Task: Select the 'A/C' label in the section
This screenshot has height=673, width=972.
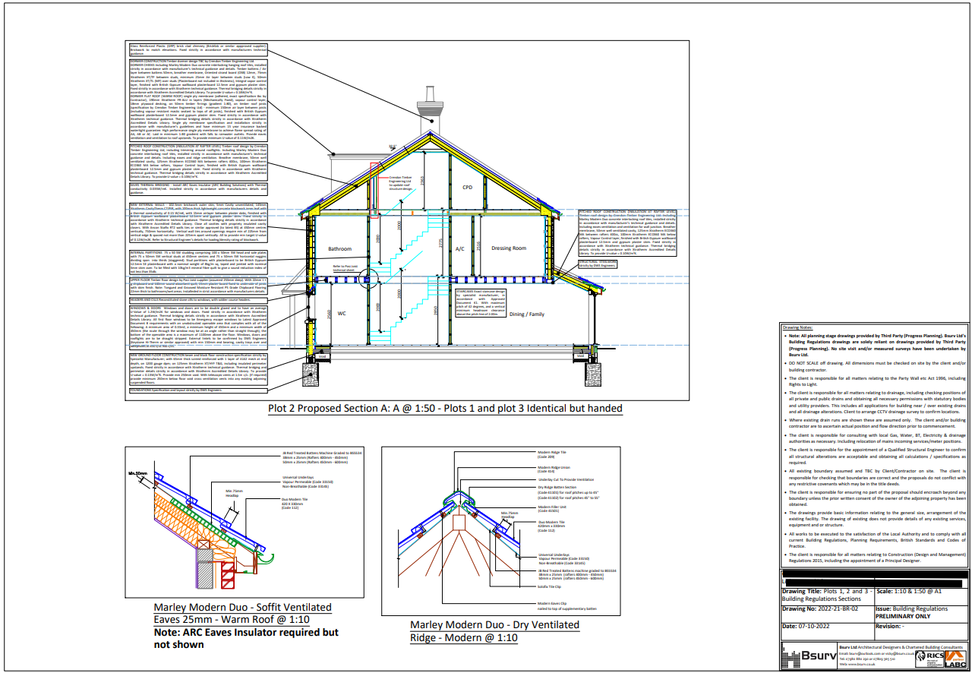Action: tap(459, 248)
